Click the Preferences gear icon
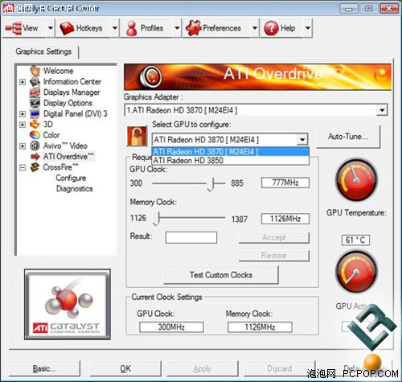This screenshot has width=402, height=382. (x=193, y=28)
